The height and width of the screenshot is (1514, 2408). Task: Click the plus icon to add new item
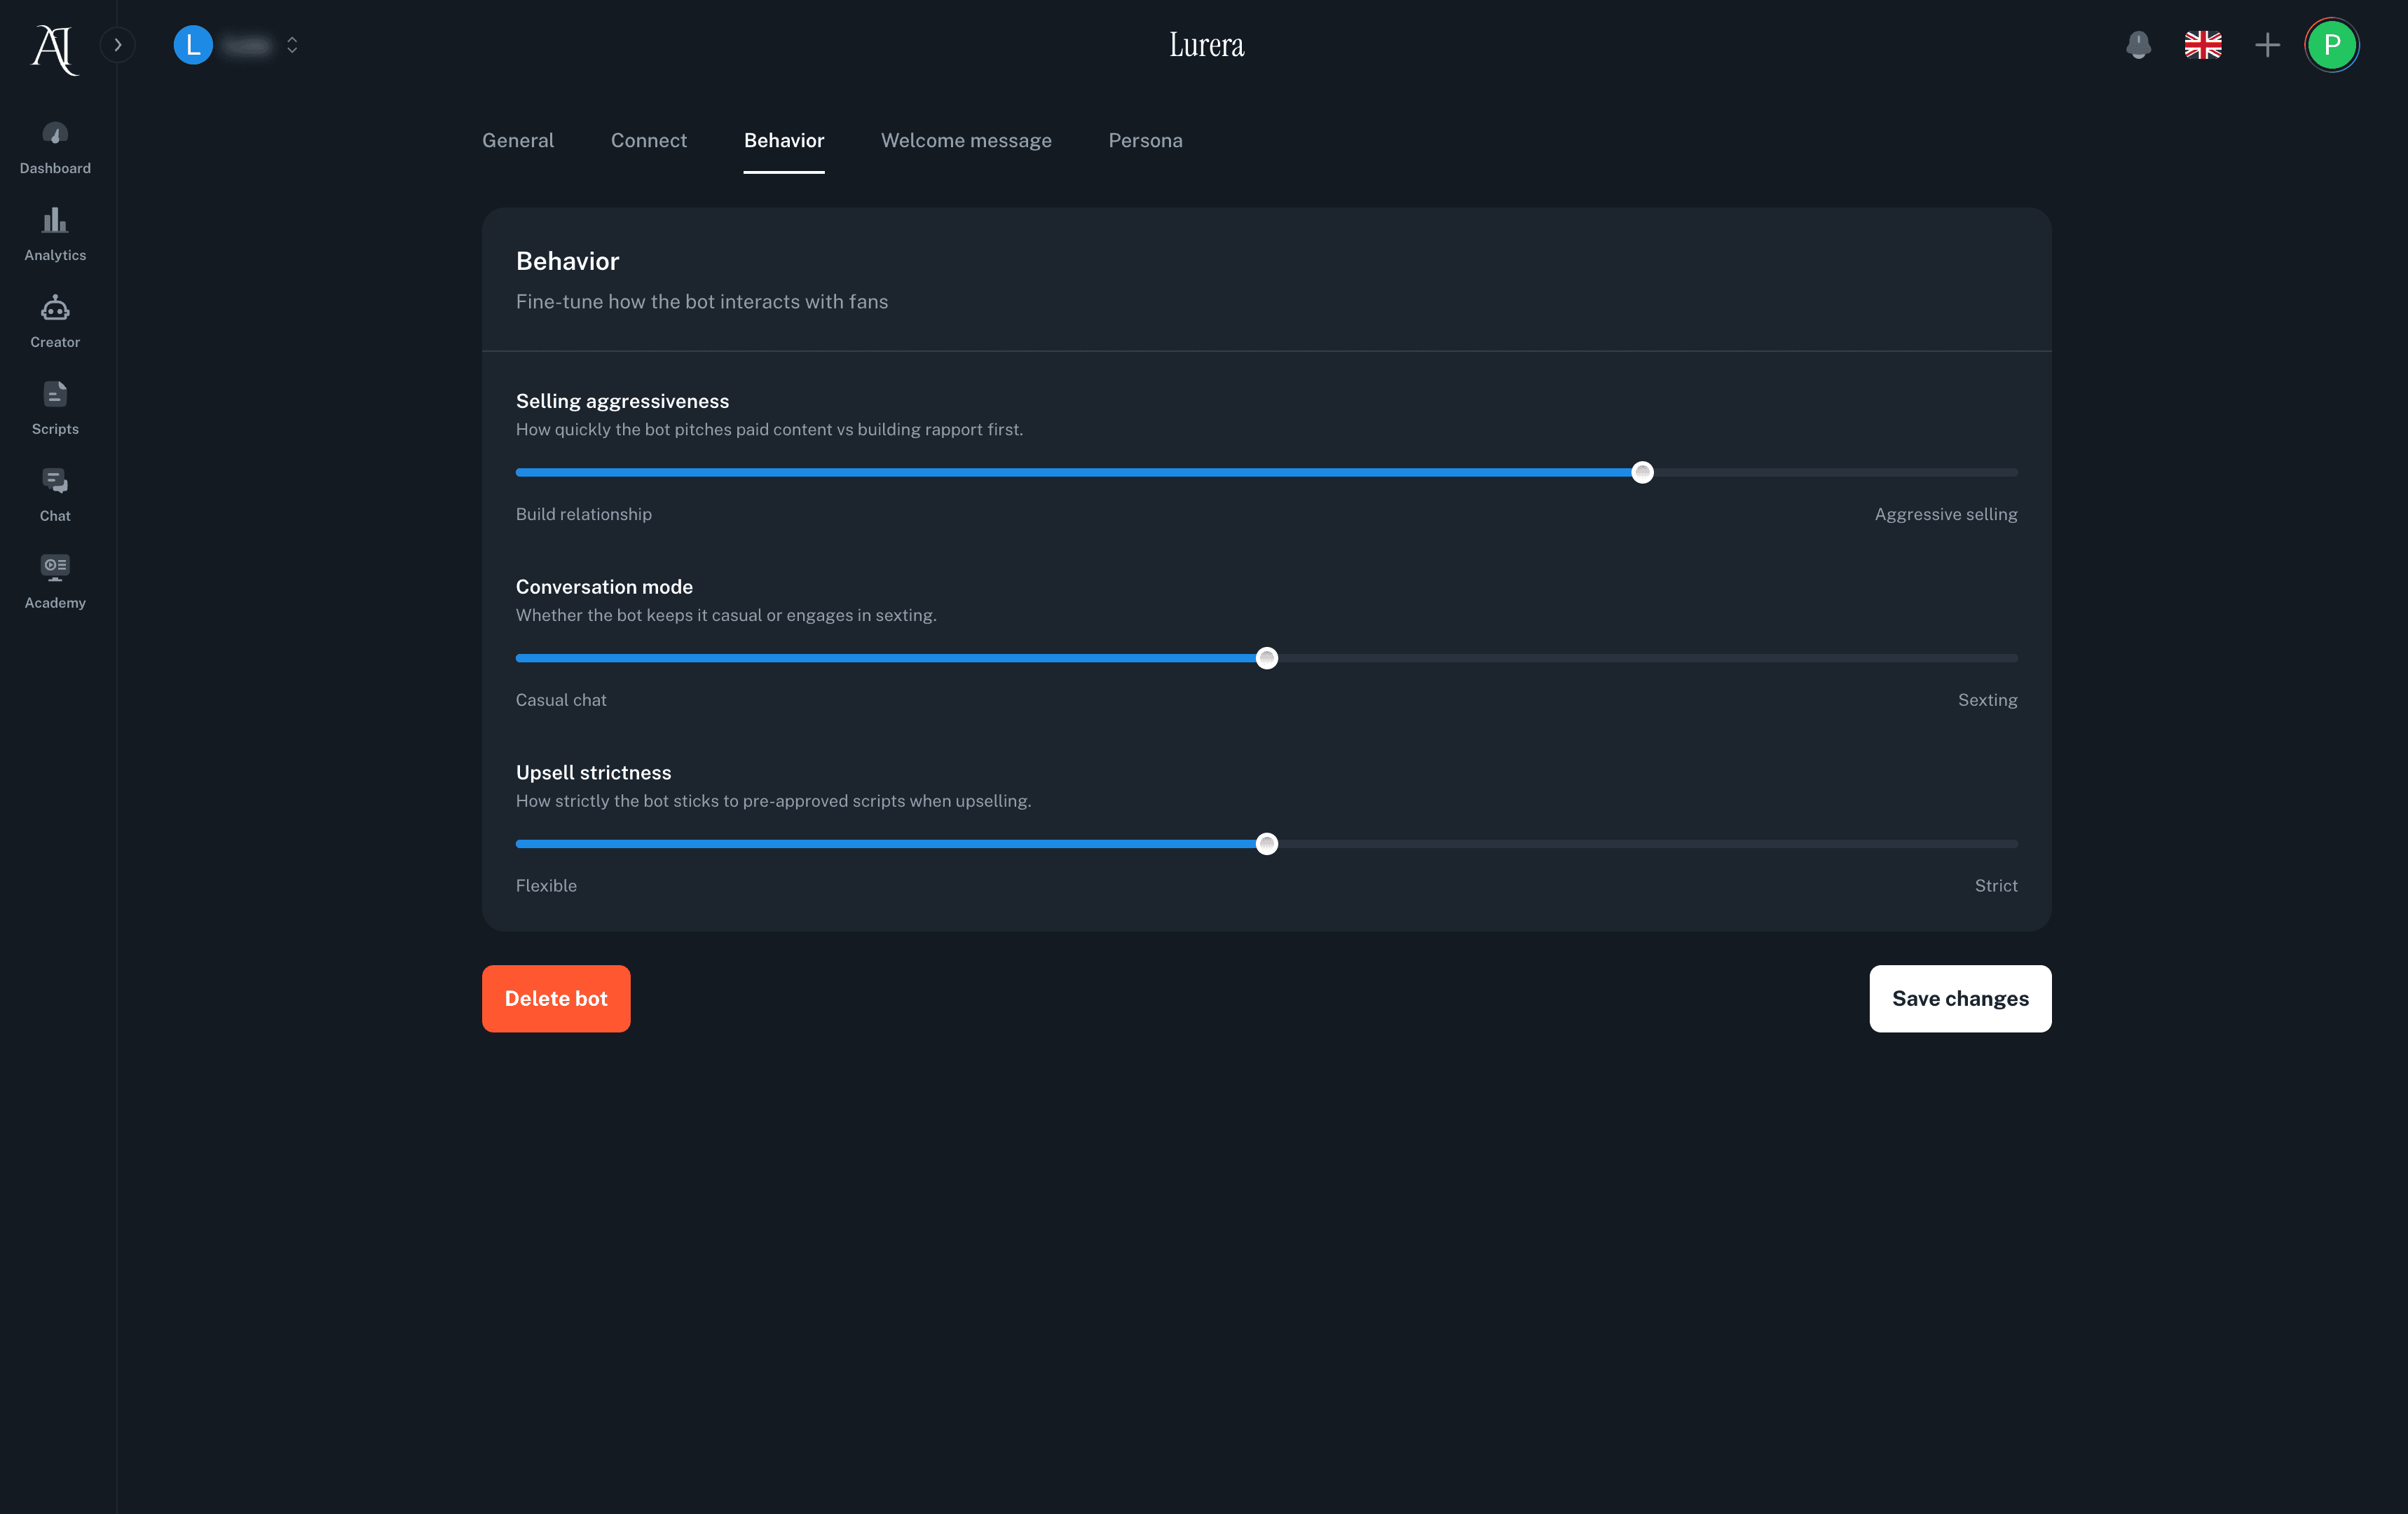[2268, 45]
